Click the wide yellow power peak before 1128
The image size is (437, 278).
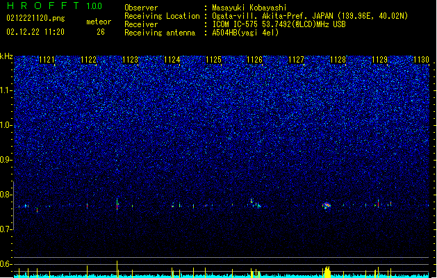[x=327, y=272]
